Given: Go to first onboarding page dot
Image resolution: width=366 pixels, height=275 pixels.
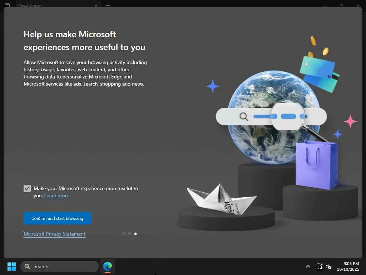Looking at the screenshot, I should click(x=124, y=234).
